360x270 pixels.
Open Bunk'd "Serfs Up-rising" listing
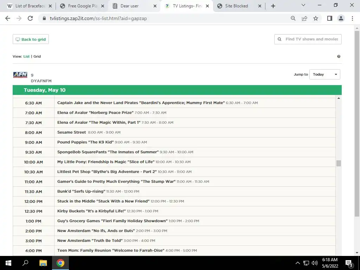click(81, 191)
